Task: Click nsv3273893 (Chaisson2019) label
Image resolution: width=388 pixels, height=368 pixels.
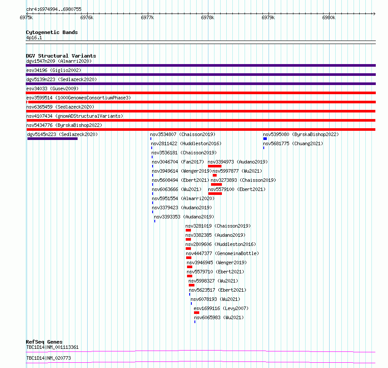Action: [x=243, y=180]
